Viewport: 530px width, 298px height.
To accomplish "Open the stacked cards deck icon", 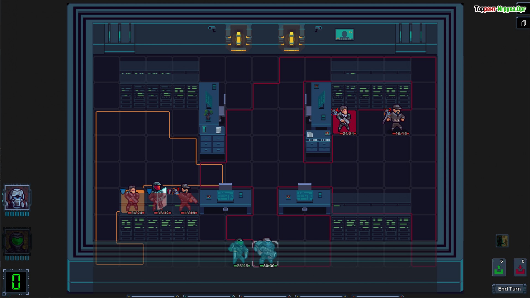I will [523, 23].
